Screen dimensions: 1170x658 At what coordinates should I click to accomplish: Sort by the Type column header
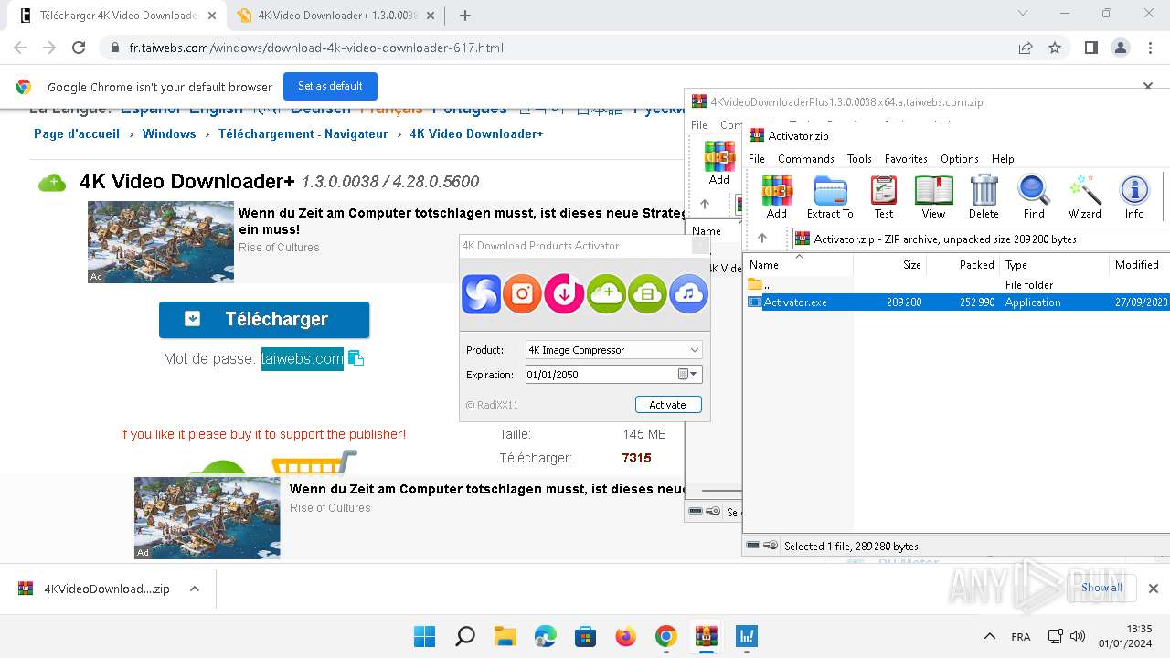click(x=1054, y=265)
